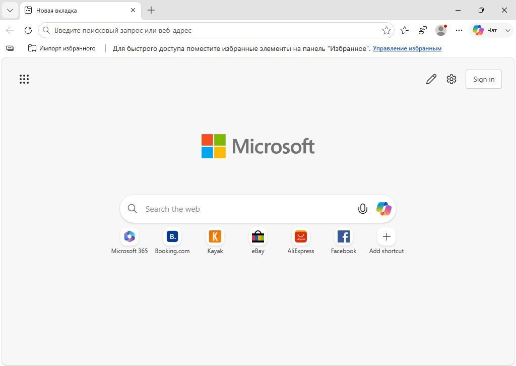Image resolution: width=516 pixels, height=366 pixels.
Task: Open the Favorites list icon
Action: tap(405, 30)
